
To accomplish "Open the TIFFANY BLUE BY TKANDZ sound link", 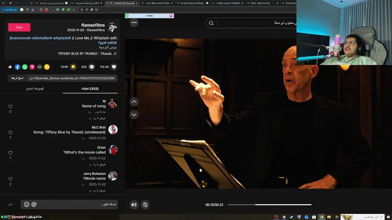I will coord(87,53).
